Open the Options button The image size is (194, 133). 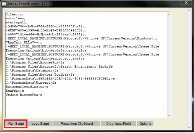[x=145, y=124]
